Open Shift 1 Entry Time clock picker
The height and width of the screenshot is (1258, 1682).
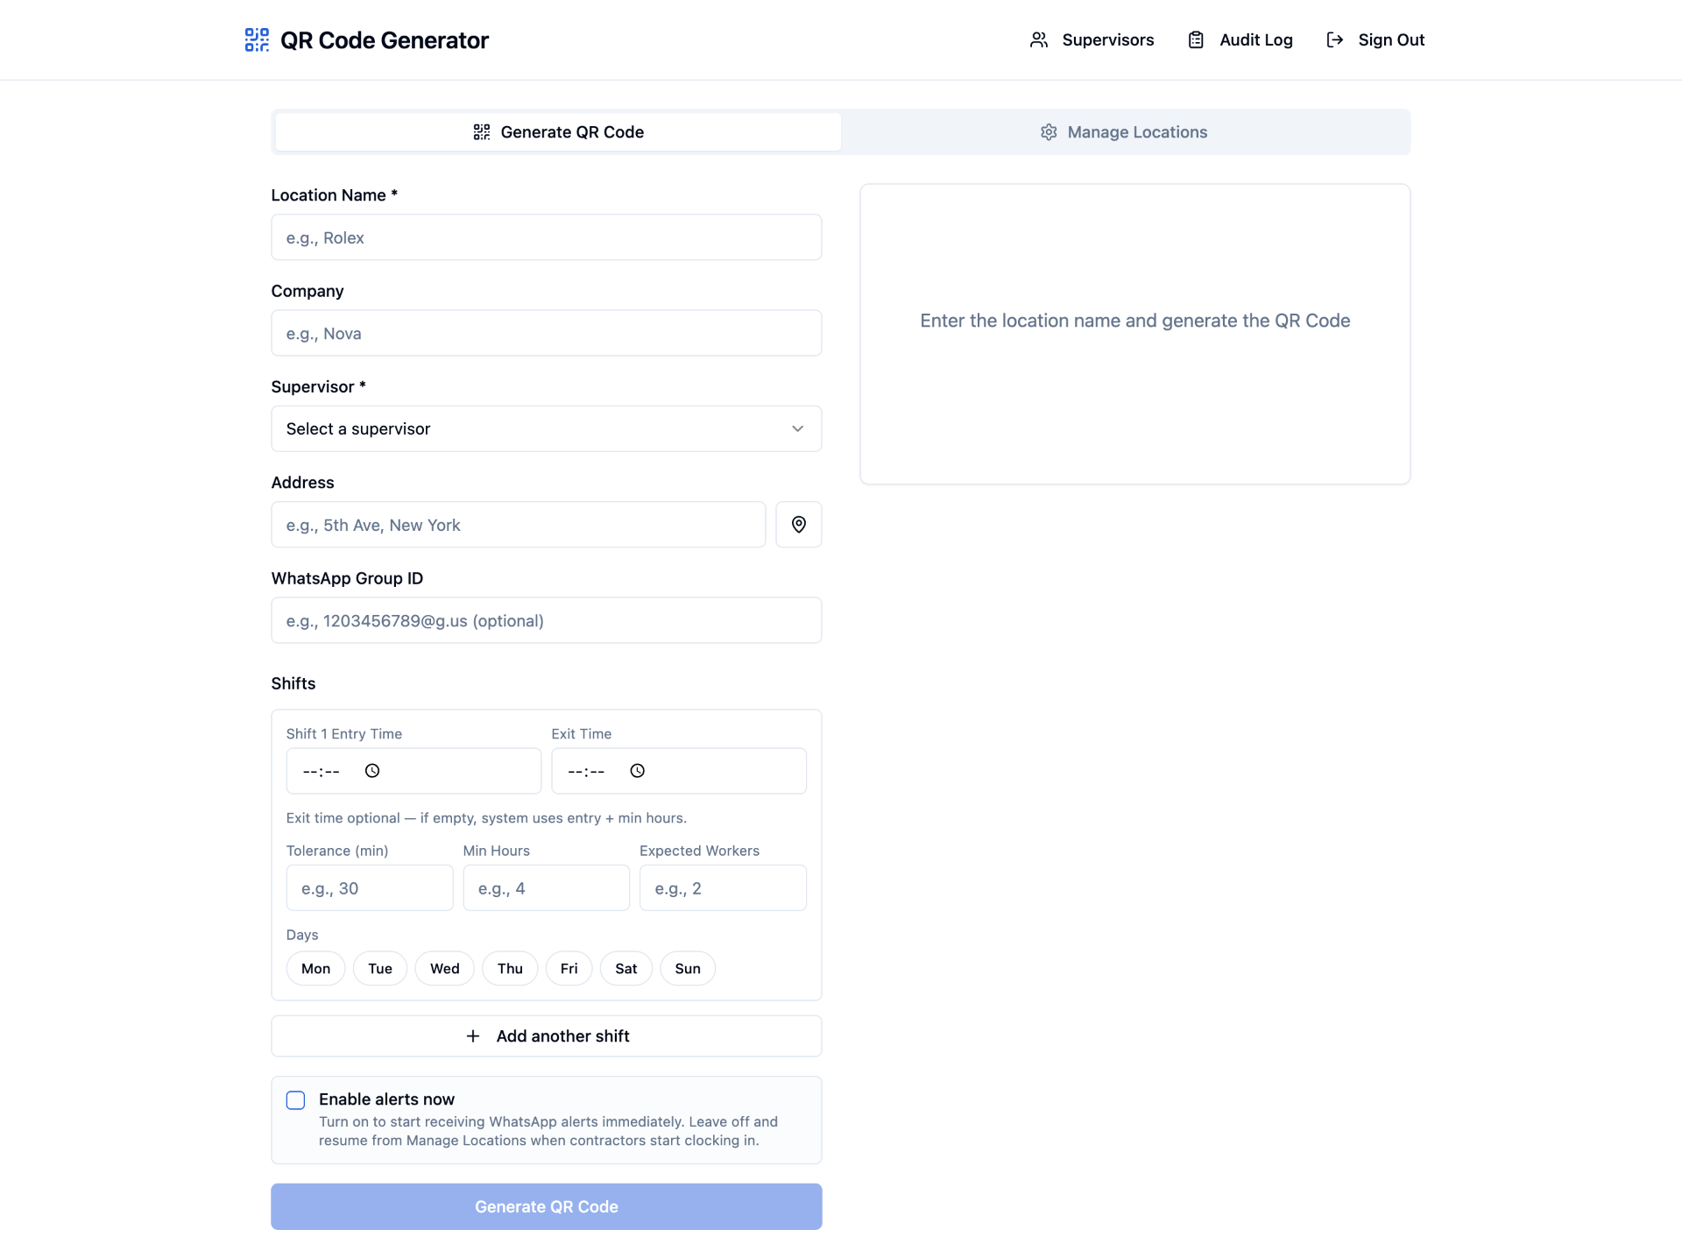[372, 771]
